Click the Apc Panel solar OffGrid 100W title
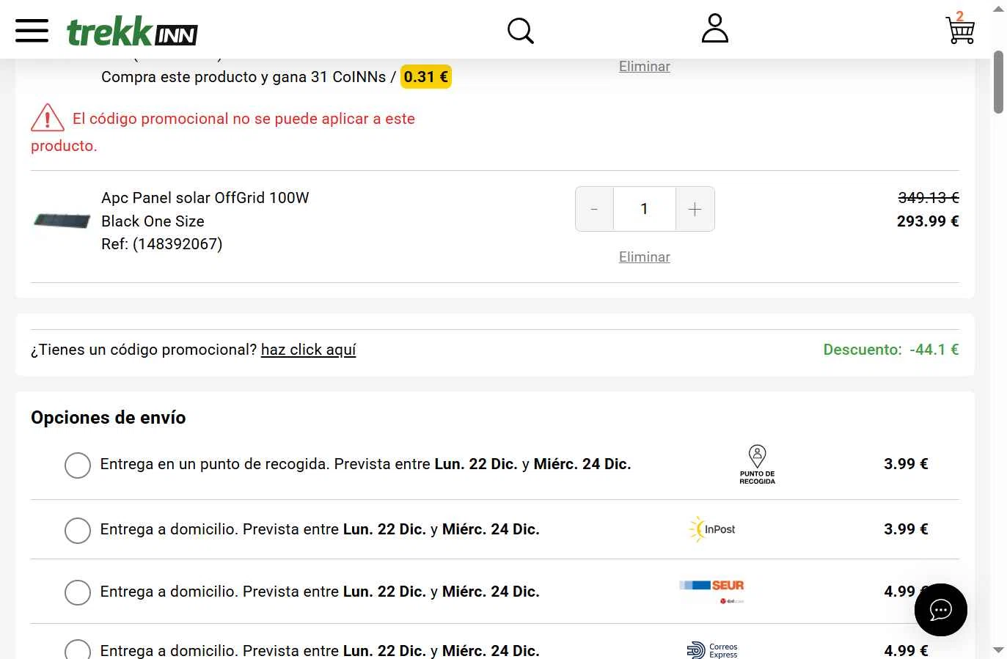The height and width of the screenshot is (659, 1007). pyautogui.click(x=205, y=198)
